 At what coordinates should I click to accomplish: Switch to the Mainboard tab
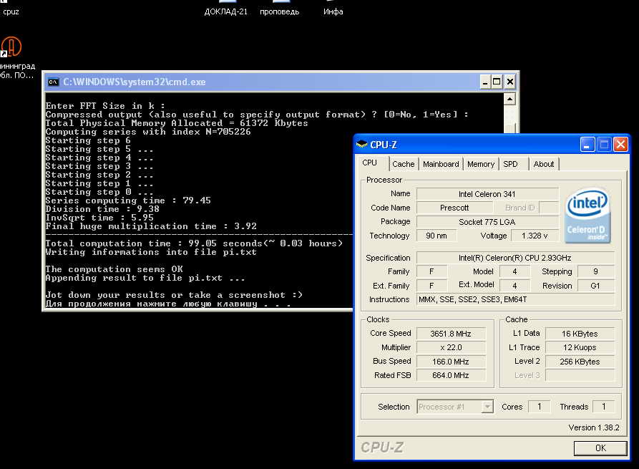tap(441, 164)
